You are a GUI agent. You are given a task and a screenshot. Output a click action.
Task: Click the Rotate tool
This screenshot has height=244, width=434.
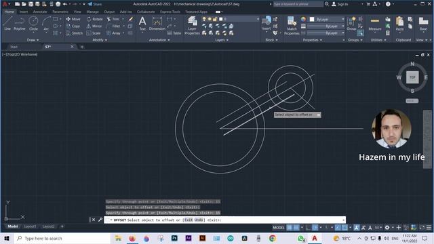[x=95, y=19]
